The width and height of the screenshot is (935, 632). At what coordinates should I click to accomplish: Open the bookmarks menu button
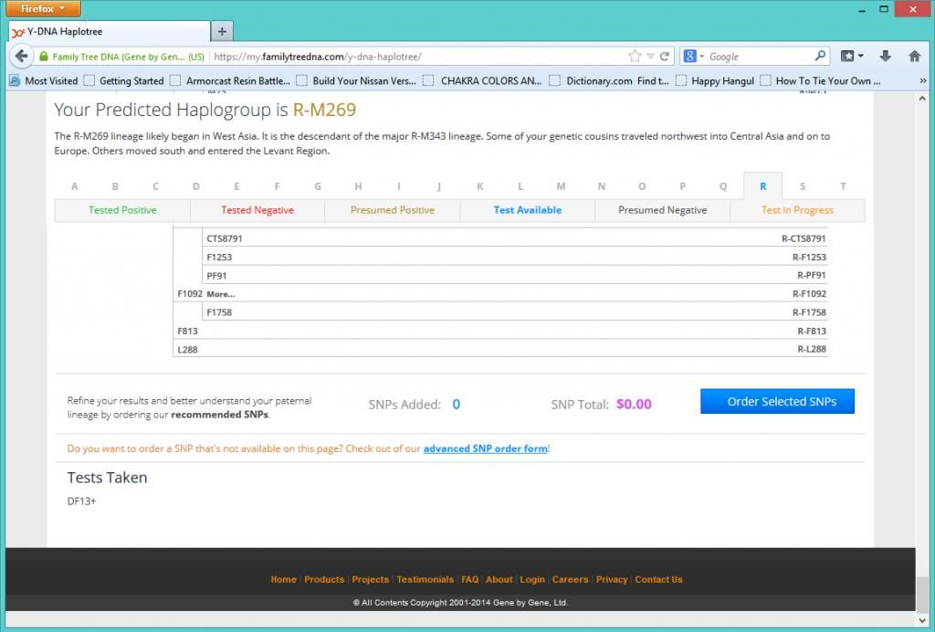[852, 56]
